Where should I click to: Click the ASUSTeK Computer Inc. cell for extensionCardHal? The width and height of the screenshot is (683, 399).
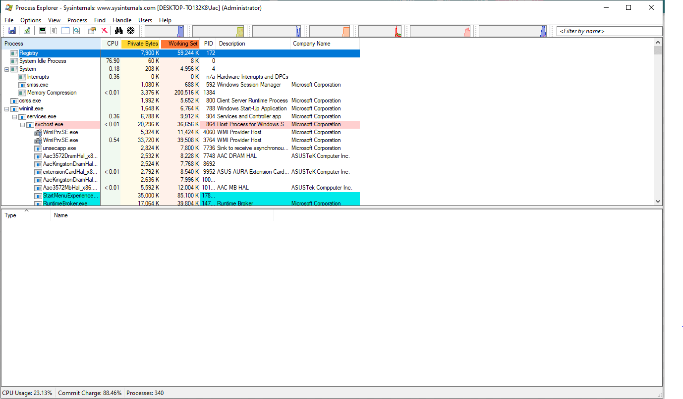tap(321, 172)
